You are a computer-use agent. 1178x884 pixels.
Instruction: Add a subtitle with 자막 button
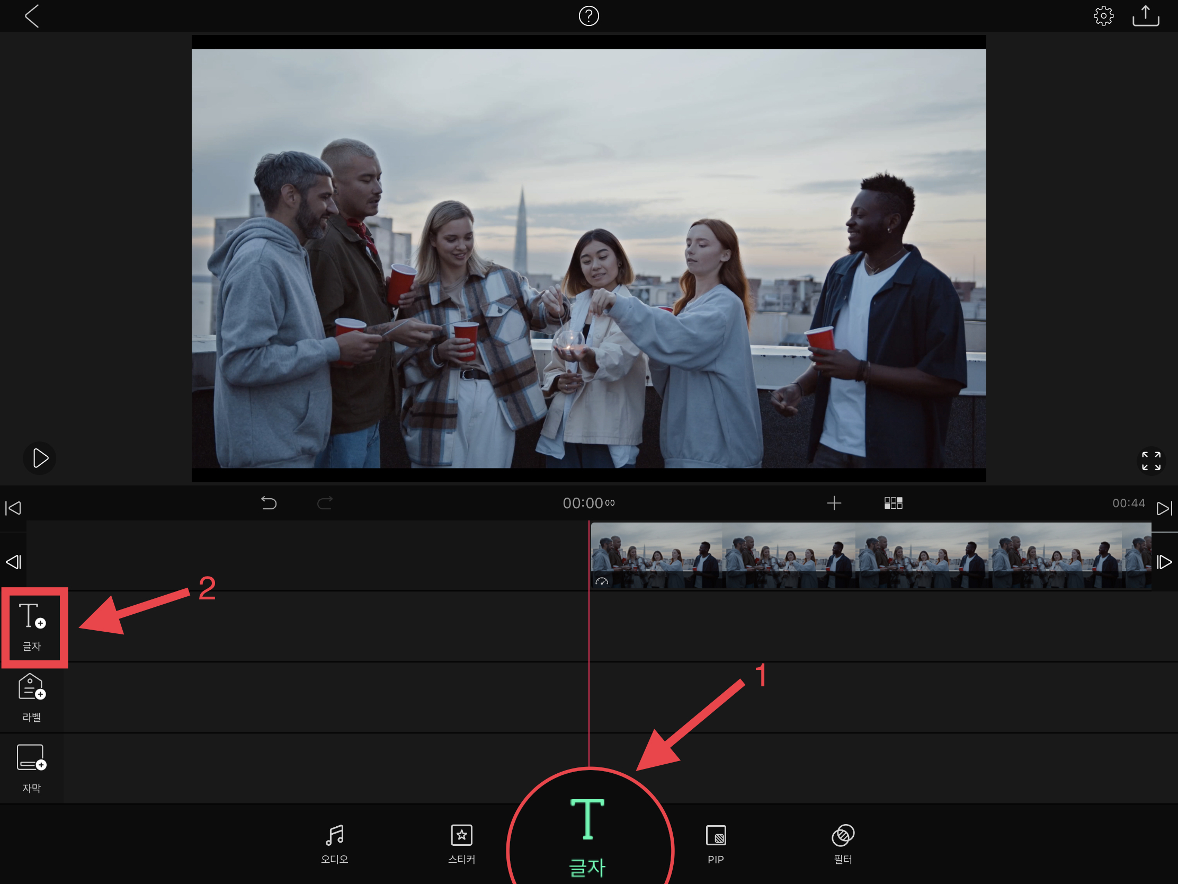click(32, 768)
